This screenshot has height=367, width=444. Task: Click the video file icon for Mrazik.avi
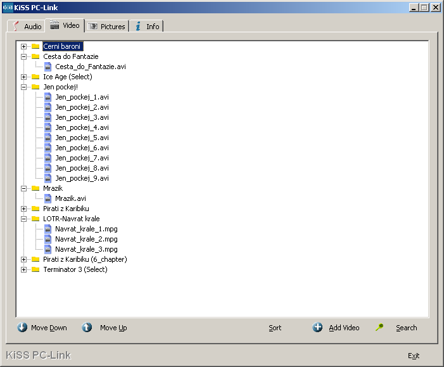[x=48, y=198]
